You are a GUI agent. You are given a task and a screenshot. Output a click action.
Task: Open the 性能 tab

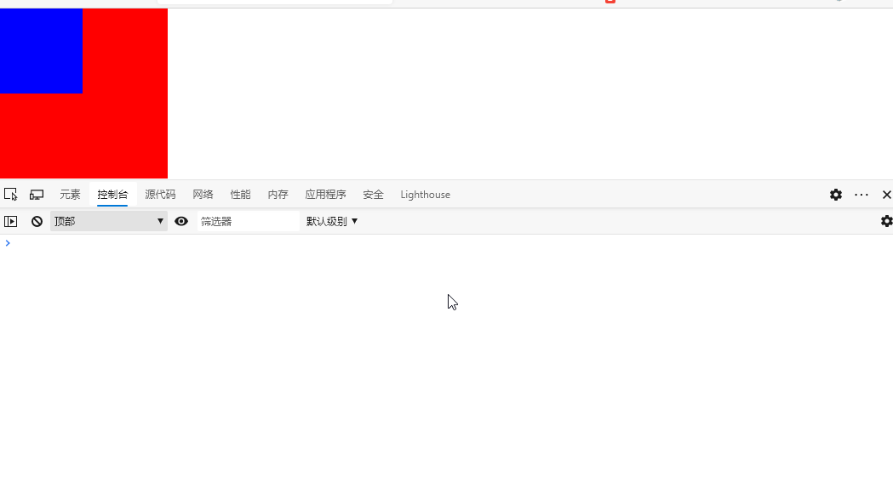coord(240,195)
